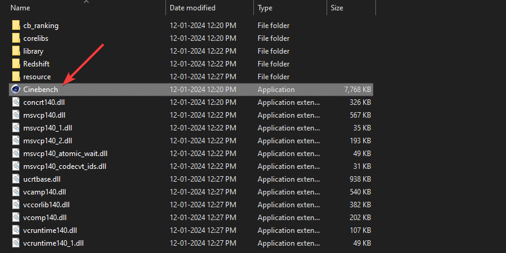
Task: Click the library folder icon
Action: point(16,51)
